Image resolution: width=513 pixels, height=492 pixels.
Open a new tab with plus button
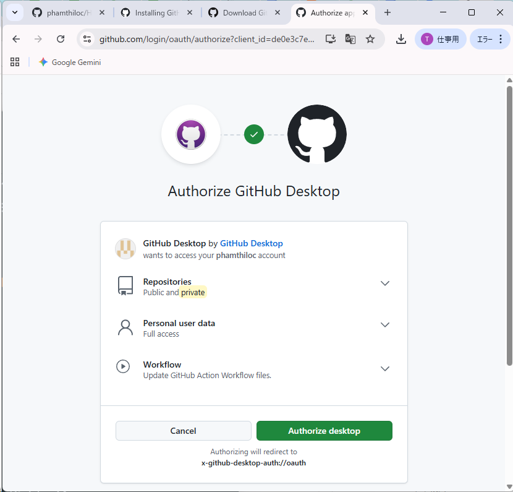(x=388, y=13)
